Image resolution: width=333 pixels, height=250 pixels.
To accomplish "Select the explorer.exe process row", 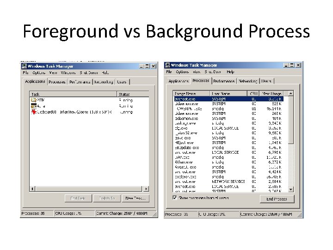I will pyautogui.click(x=228, y=177).
